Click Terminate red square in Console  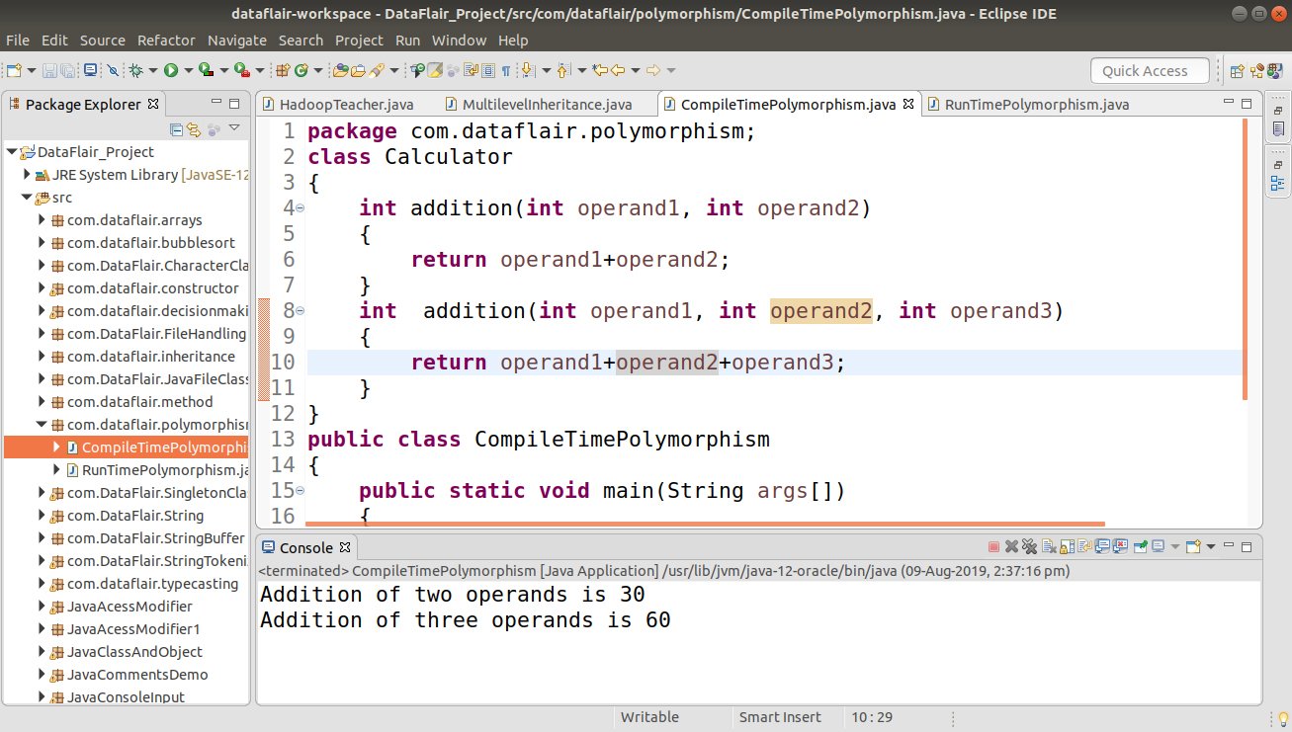pos(994,546)
